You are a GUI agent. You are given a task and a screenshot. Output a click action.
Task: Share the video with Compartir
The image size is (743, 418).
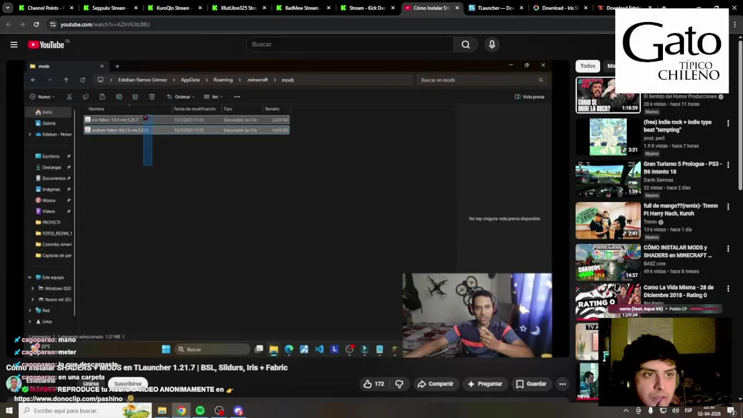(x=435, y=384)
